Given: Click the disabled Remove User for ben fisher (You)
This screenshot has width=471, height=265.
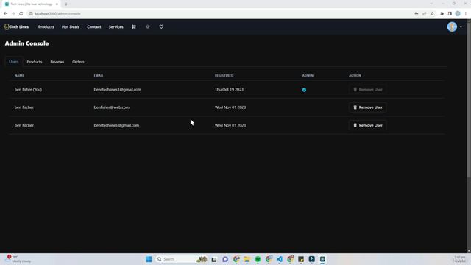Looking at the screenshot, I should tap(368, 90).
